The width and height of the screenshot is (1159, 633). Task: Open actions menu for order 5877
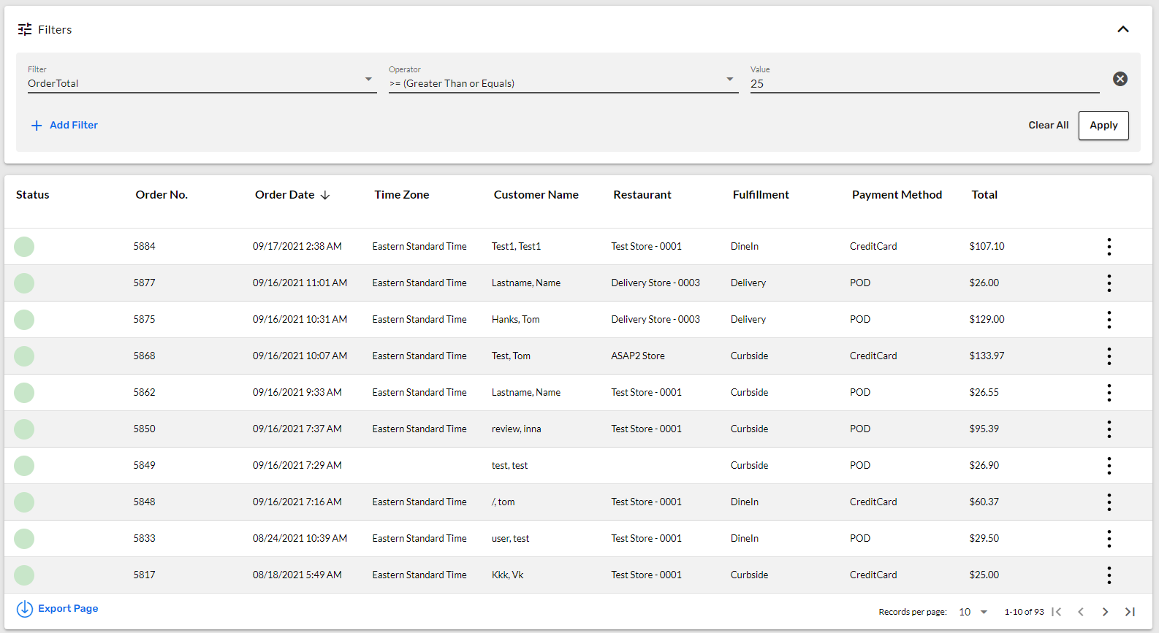[x=1109, y=283]
